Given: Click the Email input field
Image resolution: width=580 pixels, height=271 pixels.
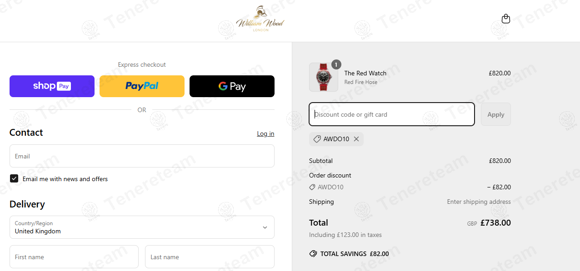Looking at the screenshot, I should pyautogui.click(x=142, y=156).
